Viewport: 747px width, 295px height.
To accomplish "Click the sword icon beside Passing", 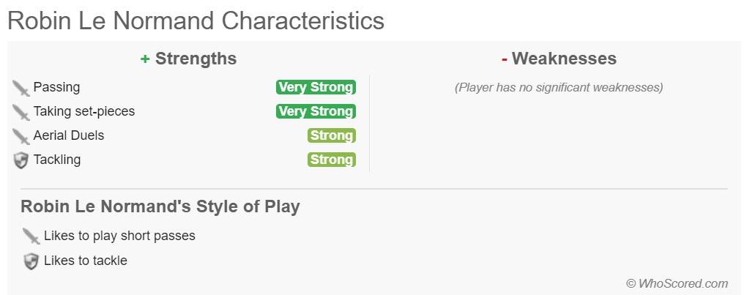I will (x=21, y=89).
